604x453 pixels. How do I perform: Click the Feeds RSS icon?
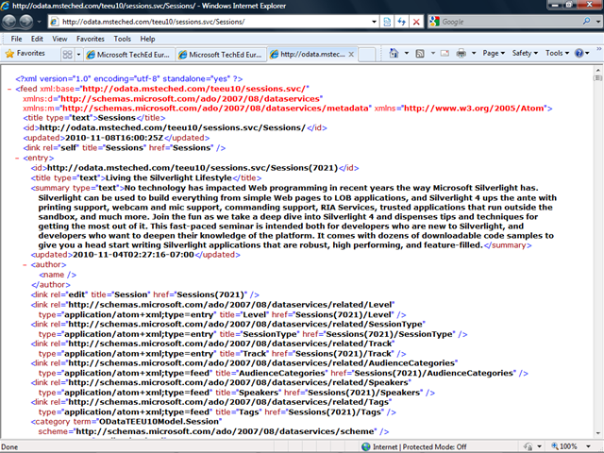pos(420,54)
